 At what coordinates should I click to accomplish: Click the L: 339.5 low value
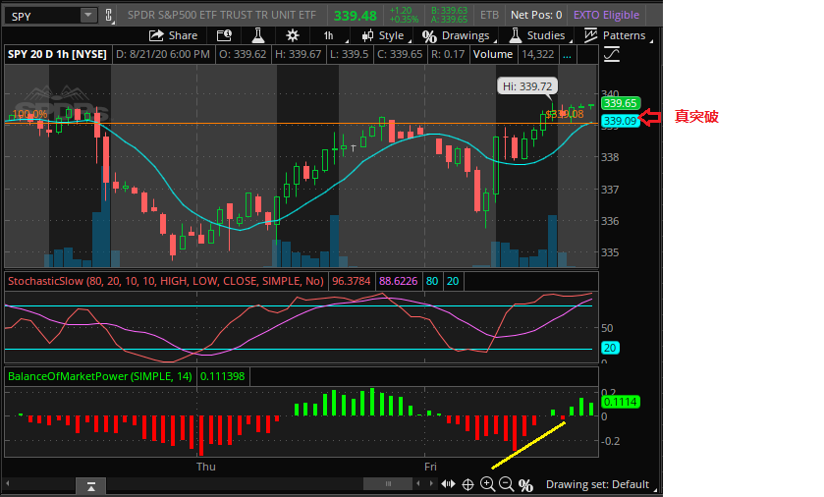tap(350, 55)
